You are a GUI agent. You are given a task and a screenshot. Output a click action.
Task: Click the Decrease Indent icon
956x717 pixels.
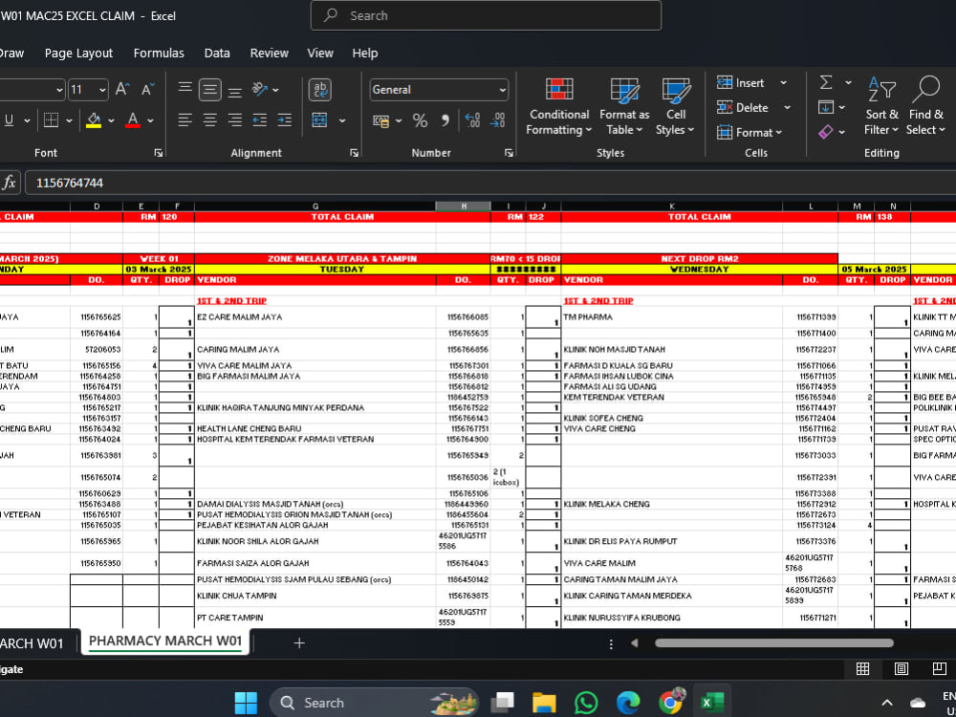coord(260,120)
